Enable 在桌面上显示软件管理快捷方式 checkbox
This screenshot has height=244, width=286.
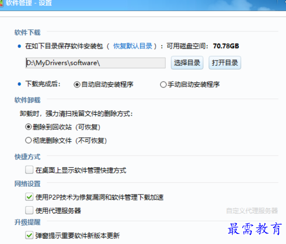pyautogui.click(x=29, y=170)
